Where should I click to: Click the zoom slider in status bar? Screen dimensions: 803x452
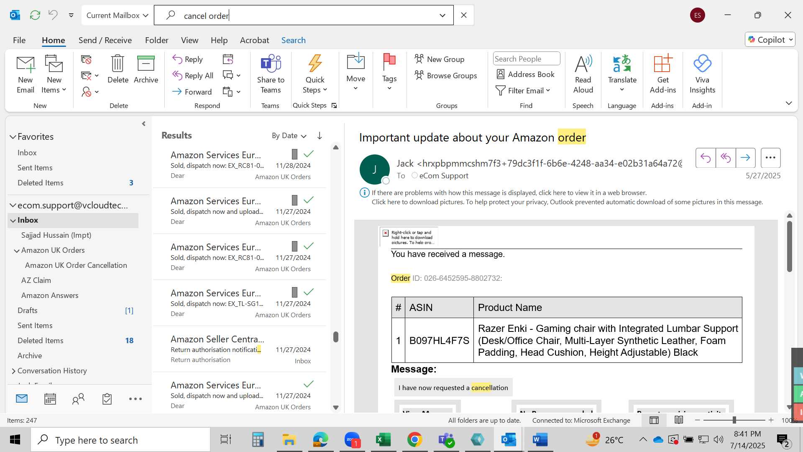(734, 420)
